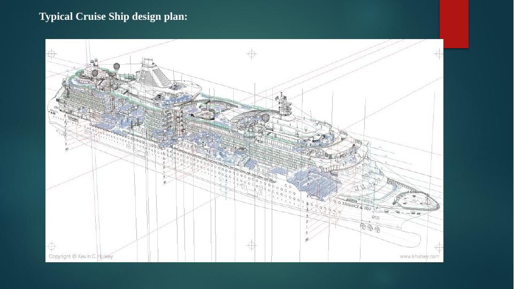Click the dark radar dome beside the forward mast
The image size is (514, 289).
pos(264,118)
